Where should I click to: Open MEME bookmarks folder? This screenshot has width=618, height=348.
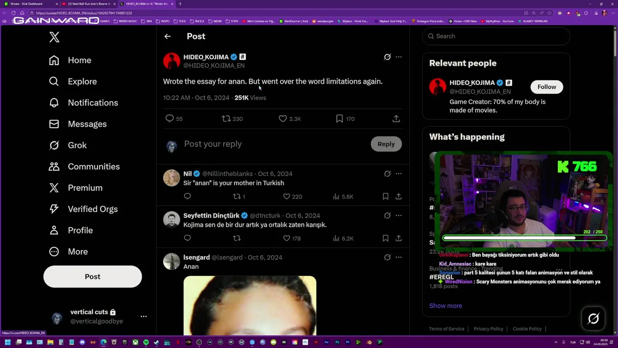click(x=215, y=21)
